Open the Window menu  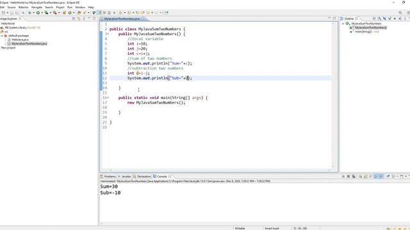(80, 7)
